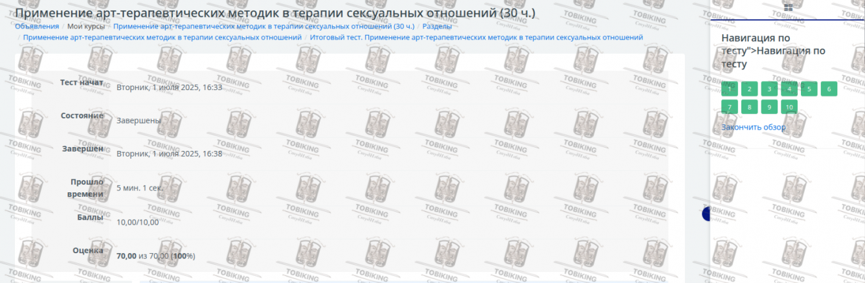Jump to question 6 in test navigation
This screenshot has height=283, width=865.
(829, 89)
